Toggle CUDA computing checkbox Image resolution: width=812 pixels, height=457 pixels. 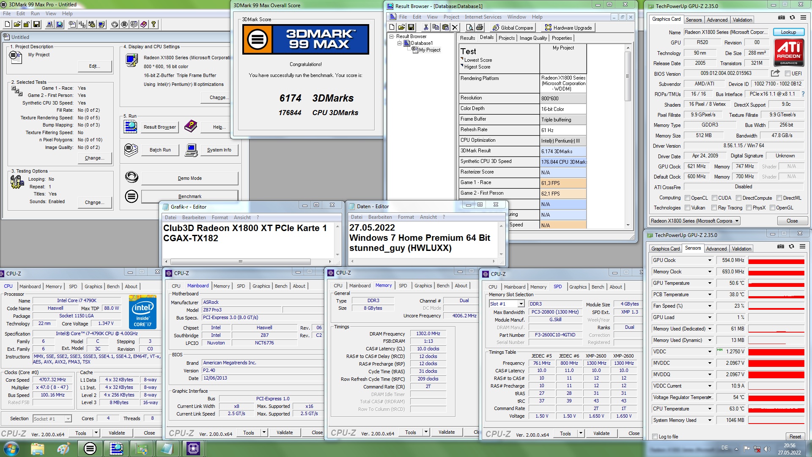[x=715, y=198]
